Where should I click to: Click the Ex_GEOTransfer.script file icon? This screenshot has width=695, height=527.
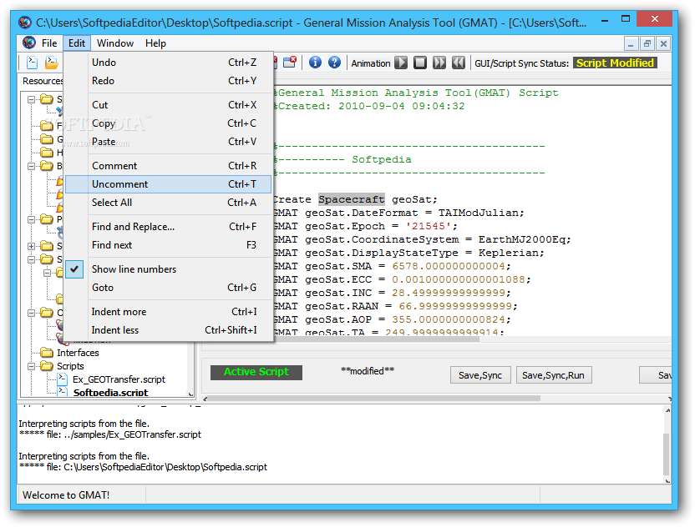(63, 379)
